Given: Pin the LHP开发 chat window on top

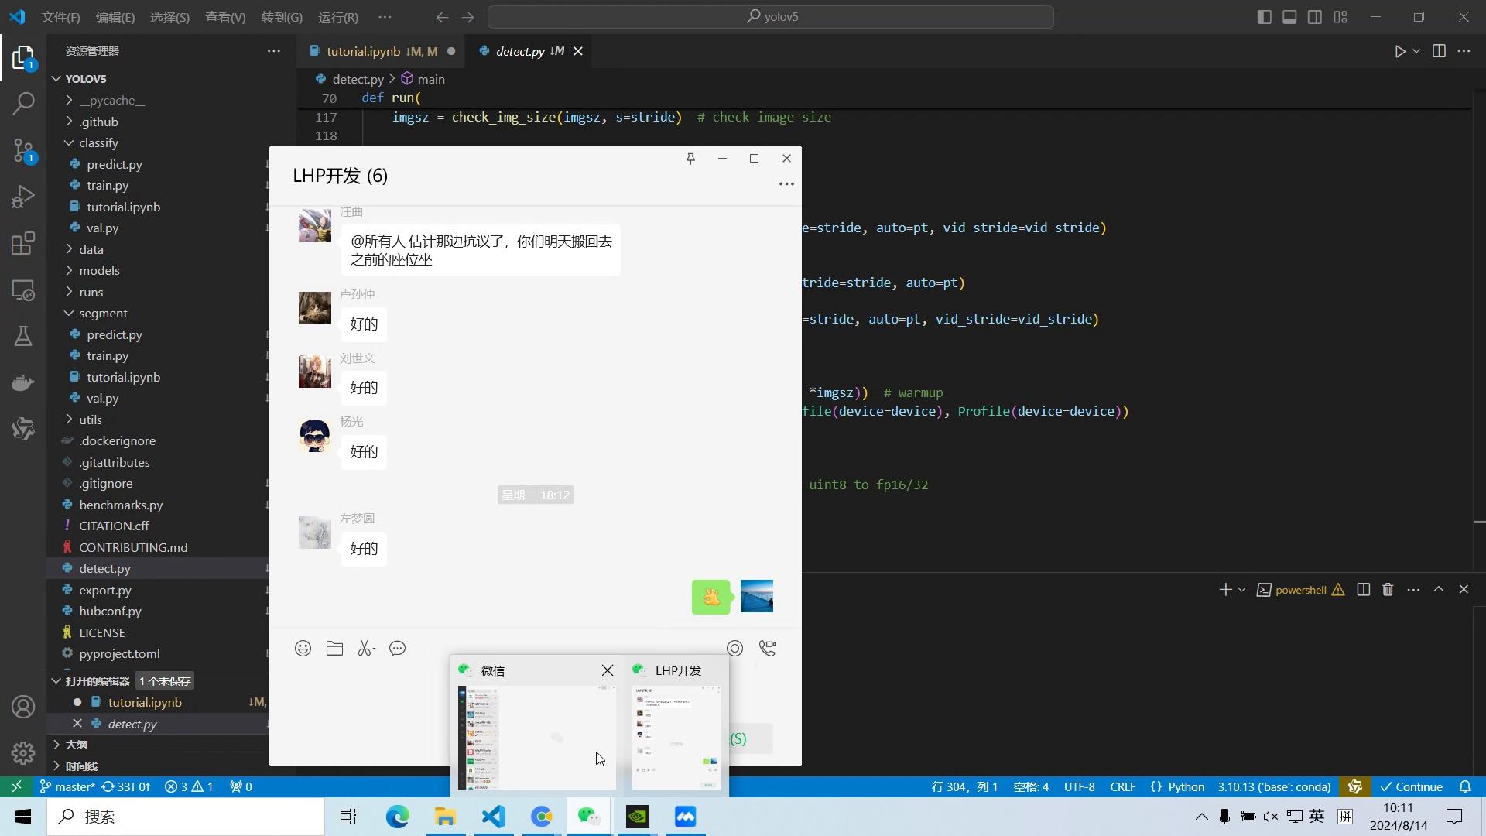Looking at the screenshot, I should coord(690,158).
